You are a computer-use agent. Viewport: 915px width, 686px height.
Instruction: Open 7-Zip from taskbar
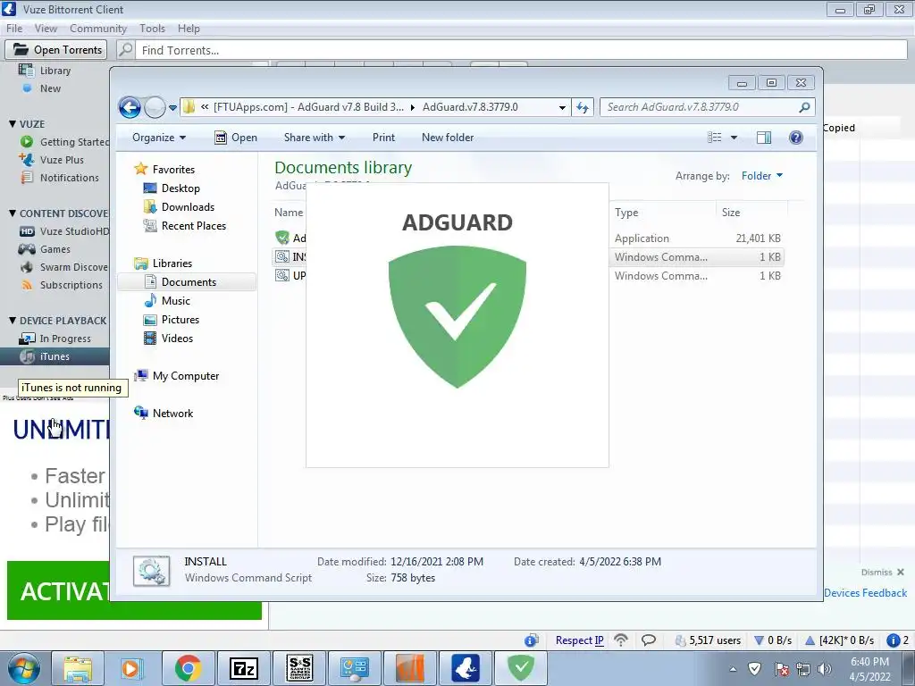coord(244,668)
